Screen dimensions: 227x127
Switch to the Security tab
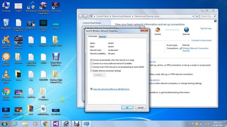[x=103, y=37]
